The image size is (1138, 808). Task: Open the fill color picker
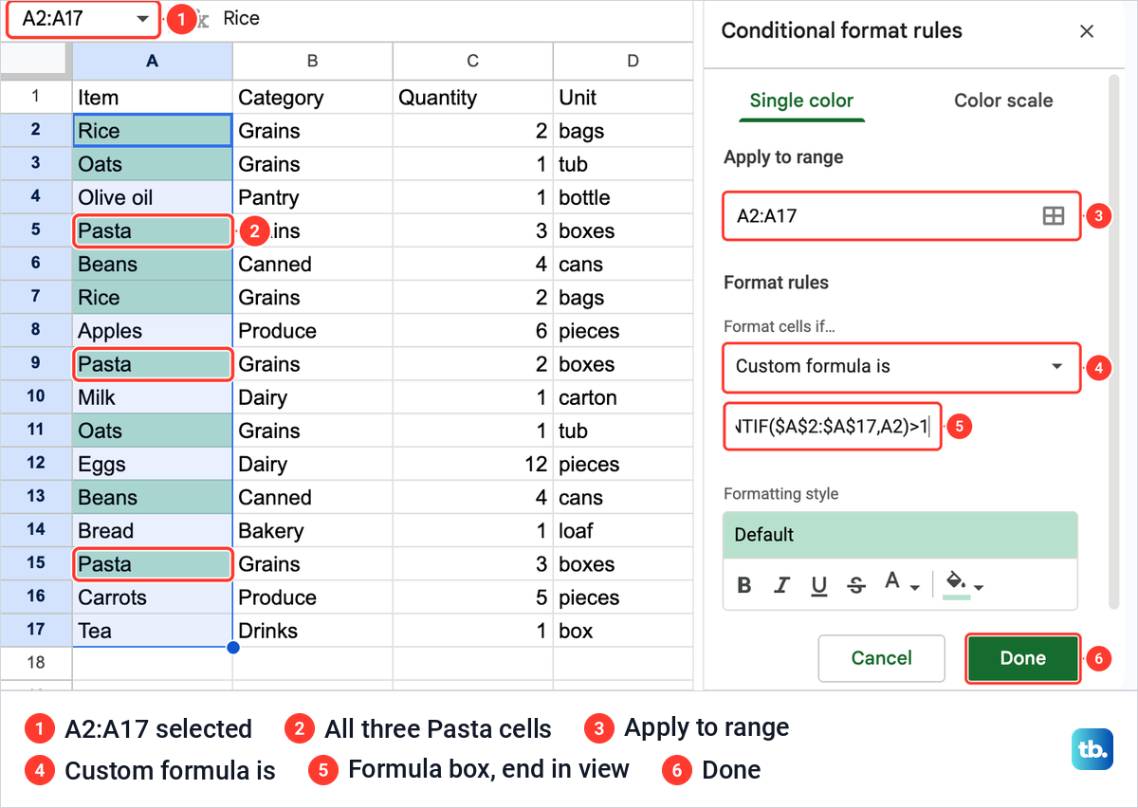tap(964, 584)
